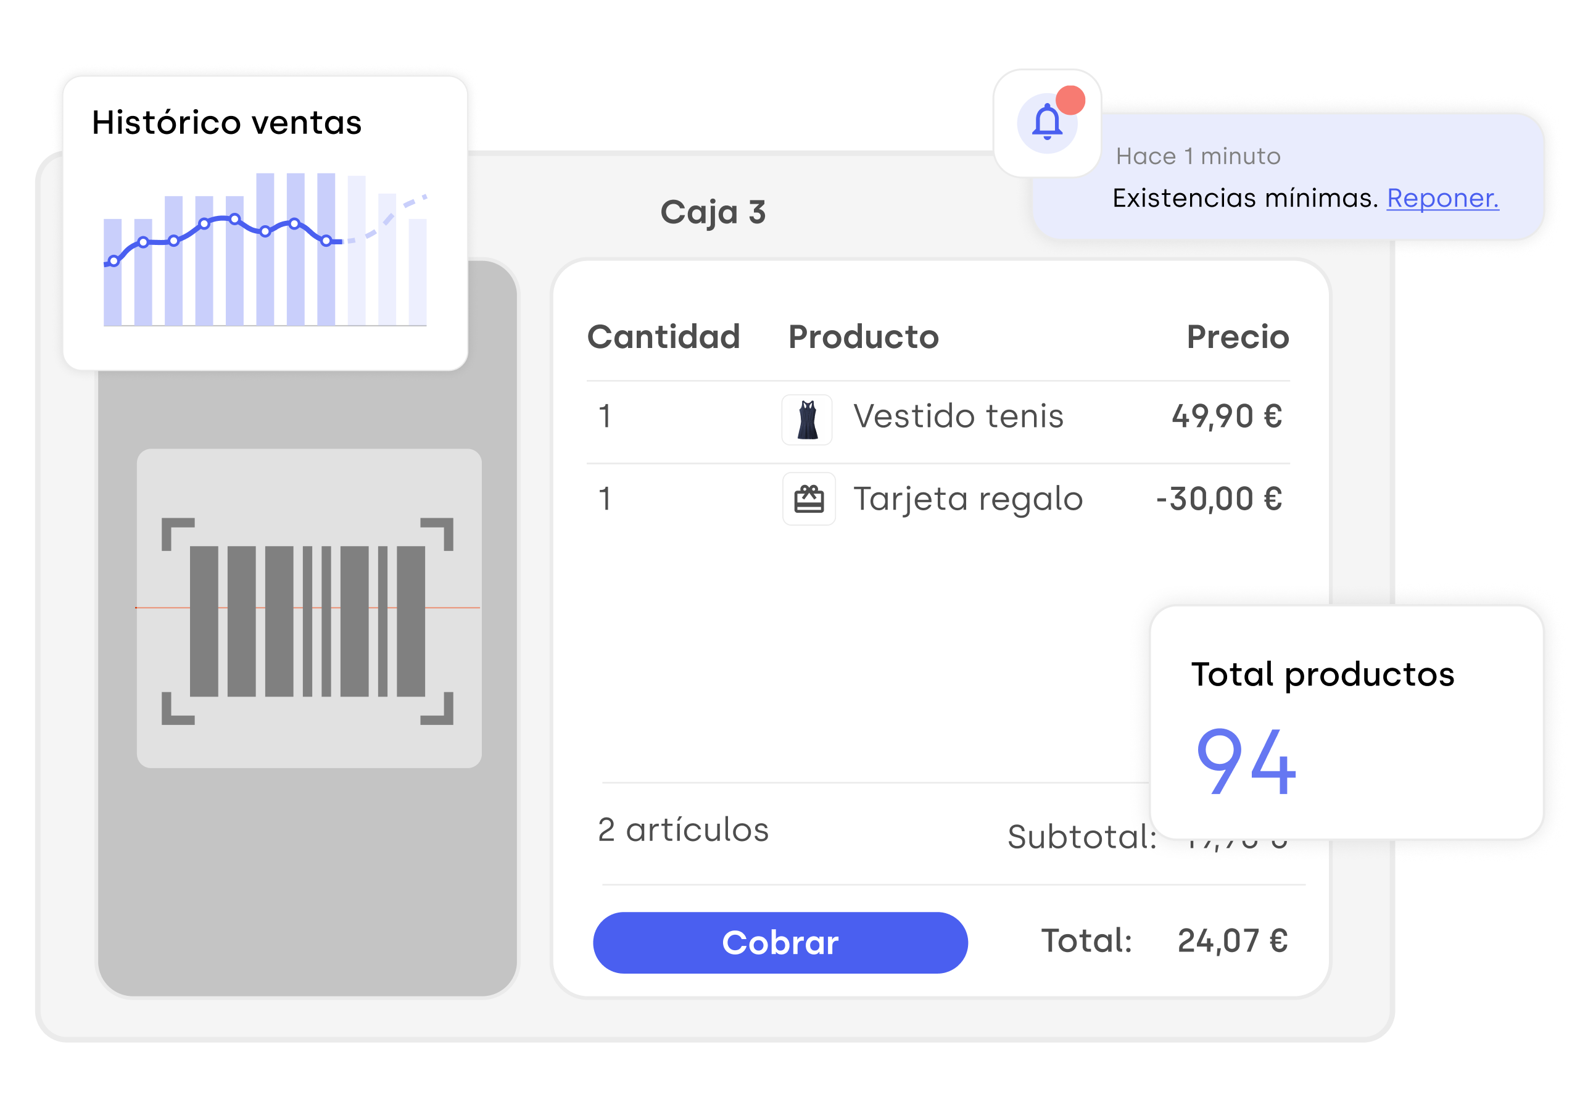Click the 'Cantidad' column header

(x=663, y=338)
